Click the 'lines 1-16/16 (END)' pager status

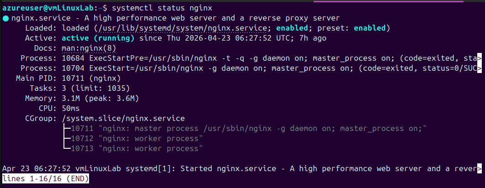point(46,179)
